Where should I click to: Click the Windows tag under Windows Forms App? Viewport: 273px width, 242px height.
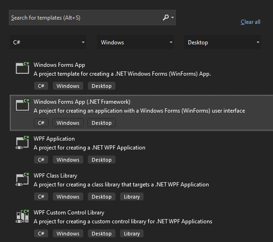[x=68, y=86]
